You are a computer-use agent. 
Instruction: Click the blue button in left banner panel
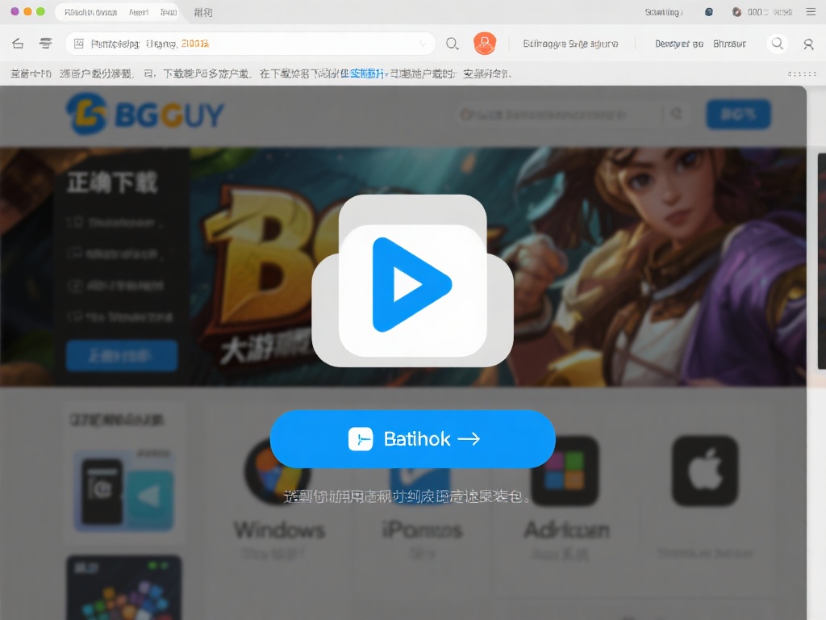[x=121, y=355]
